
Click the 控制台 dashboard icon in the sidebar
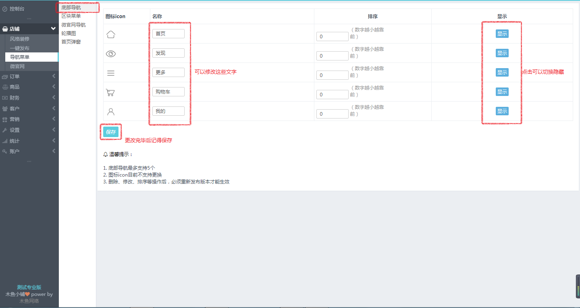click(5, 8)
